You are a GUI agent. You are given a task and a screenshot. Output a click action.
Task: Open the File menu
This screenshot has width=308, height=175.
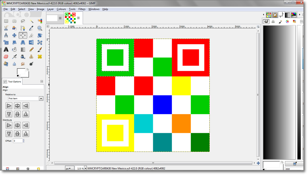tap(5, 9)
